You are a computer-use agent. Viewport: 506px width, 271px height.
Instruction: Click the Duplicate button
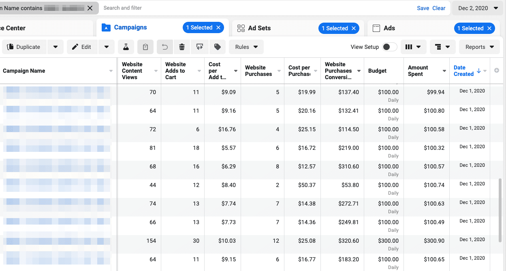pyautogui.click(x=24, y=47)
